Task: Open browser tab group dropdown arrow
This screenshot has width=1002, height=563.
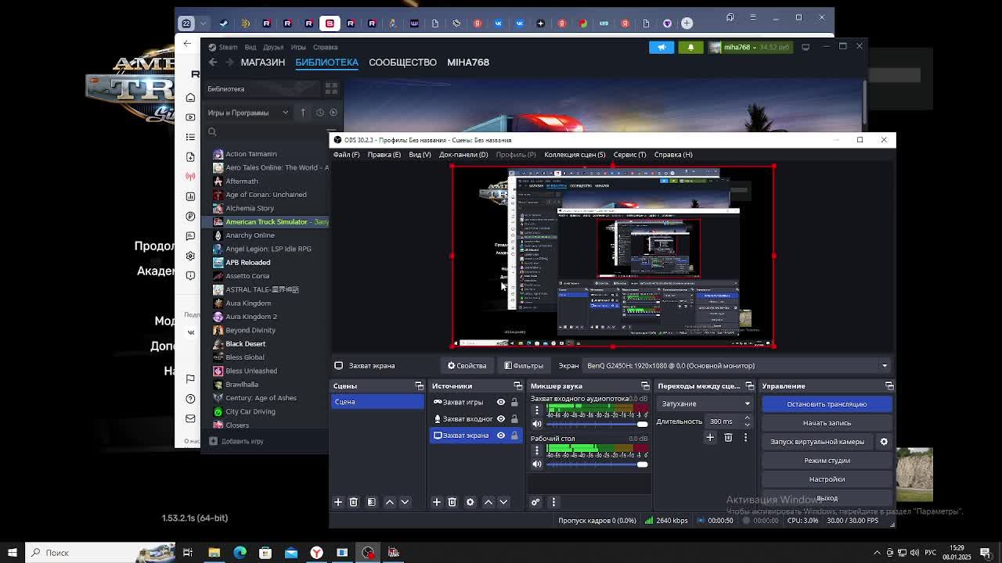Action: coord(204,23)
